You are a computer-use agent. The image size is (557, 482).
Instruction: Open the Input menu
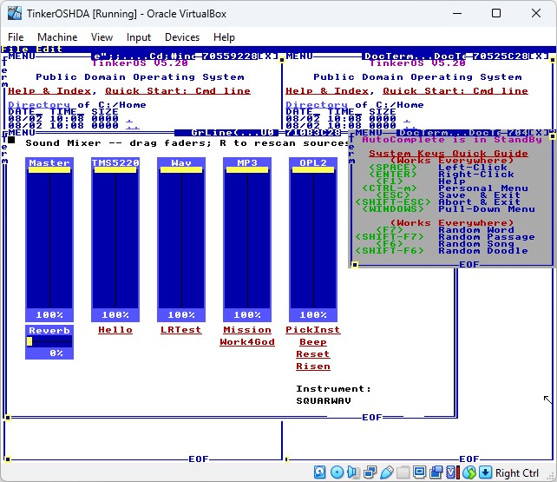point(139,37)
